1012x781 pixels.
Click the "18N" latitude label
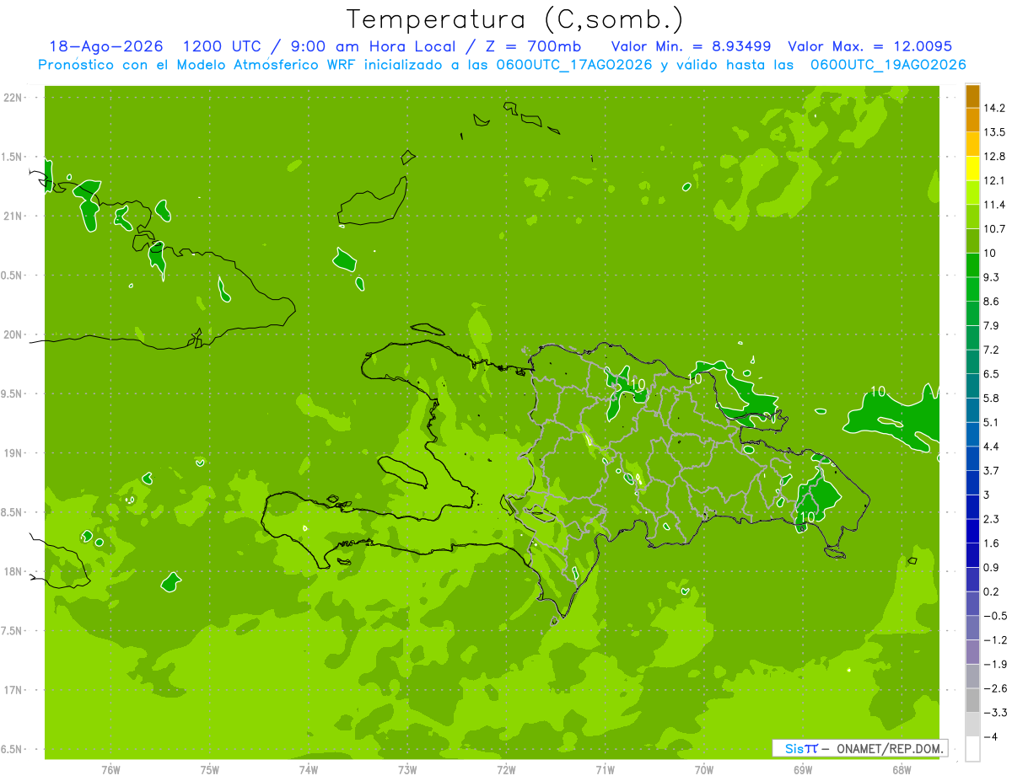pyautogui.click(x=12, y=572)
